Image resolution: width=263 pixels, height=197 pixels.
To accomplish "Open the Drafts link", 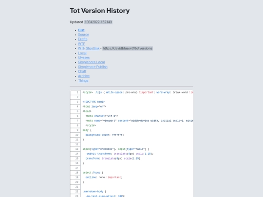I will (x=82, y=39).
